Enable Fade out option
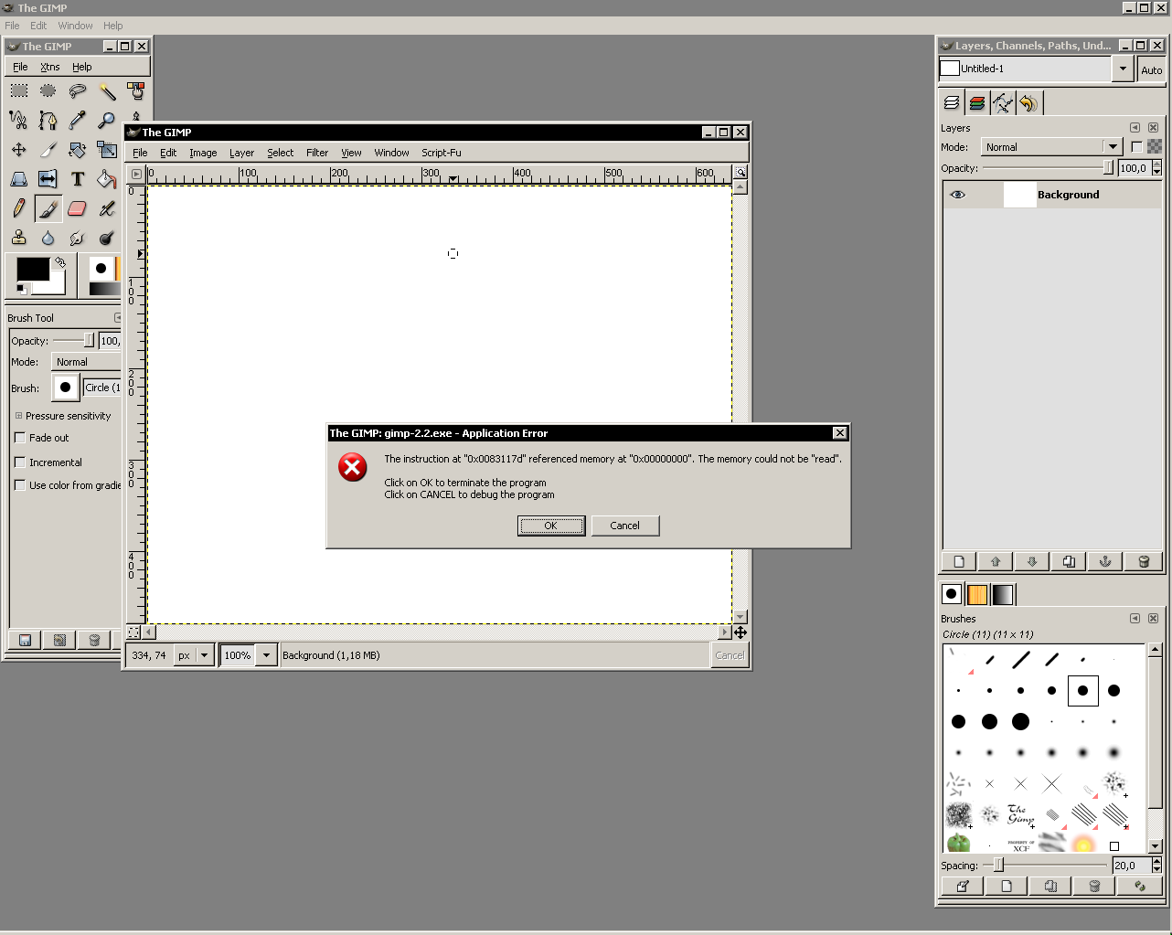 [20, 438]
